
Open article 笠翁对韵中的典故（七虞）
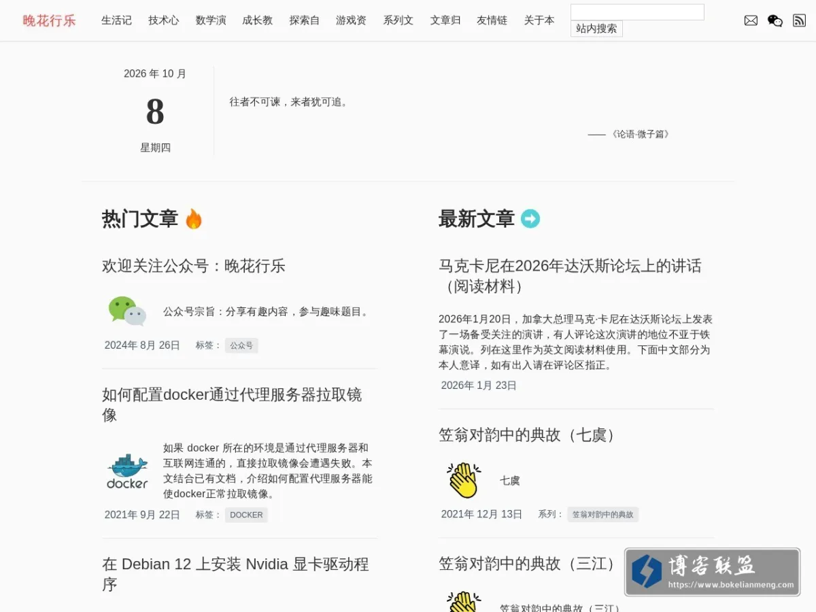(530, 435)
